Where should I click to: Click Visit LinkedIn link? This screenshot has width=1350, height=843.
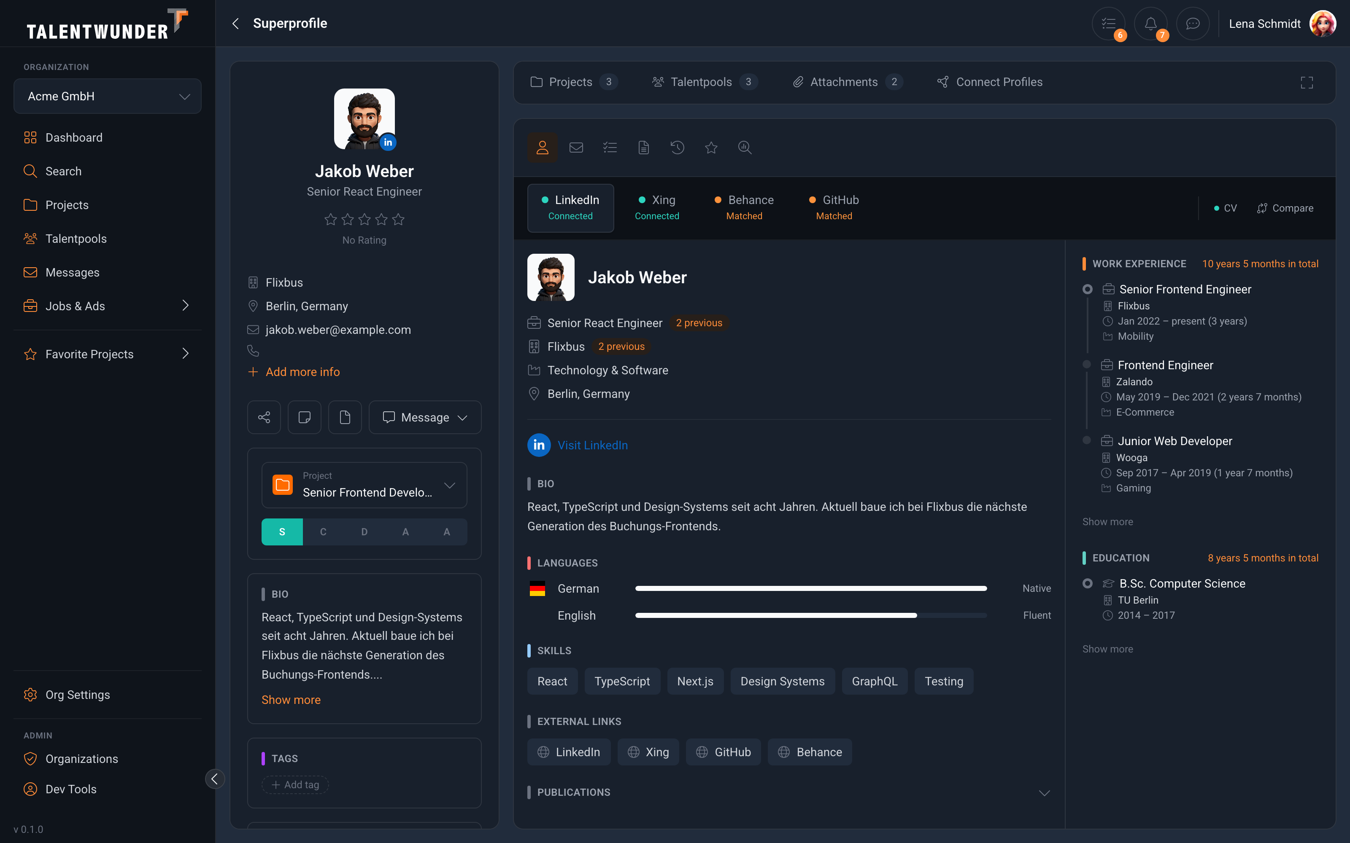592,445
